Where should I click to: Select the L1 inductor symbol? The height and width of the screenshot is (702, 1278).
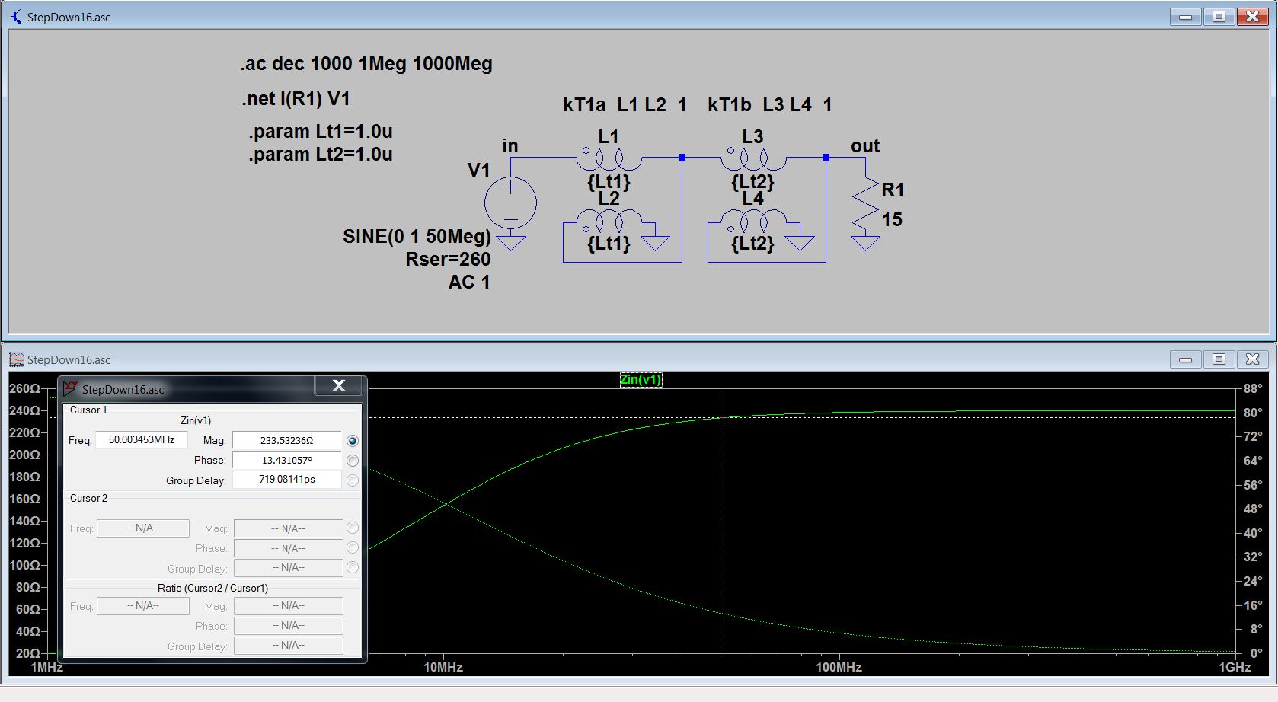(609, 158)
